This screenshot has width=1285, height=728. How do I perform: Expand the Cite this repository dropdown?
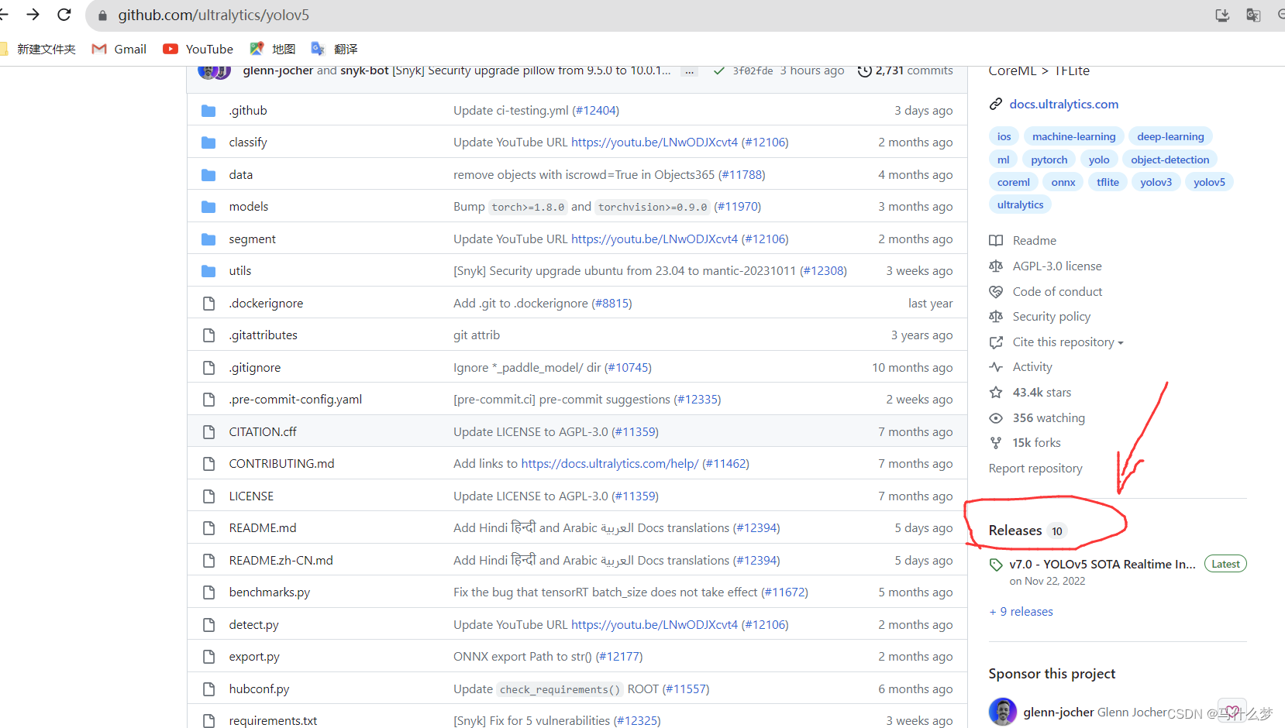tap(1068, 342)
